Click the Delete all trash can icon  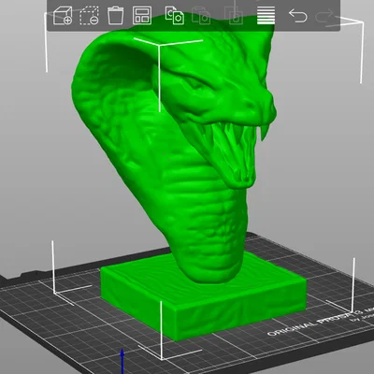pyautogui.click(x=115, y=16)
